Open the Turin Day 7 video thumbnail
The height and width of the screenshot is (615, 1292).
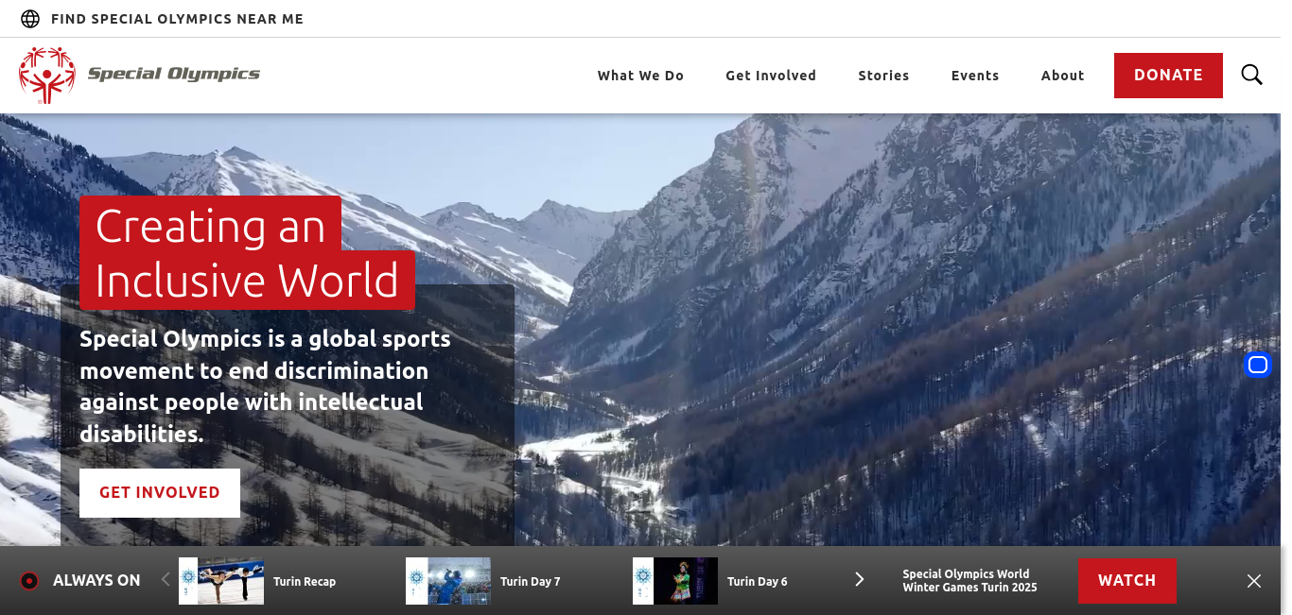448,581
